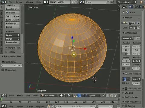Open Window menu
This screenshot has height=108, width=145.
click(x=29, y=2)
